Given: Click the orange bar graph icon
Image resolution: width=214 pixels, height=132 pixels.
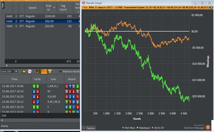Looking at the screenshot, I should click(44, 71).
